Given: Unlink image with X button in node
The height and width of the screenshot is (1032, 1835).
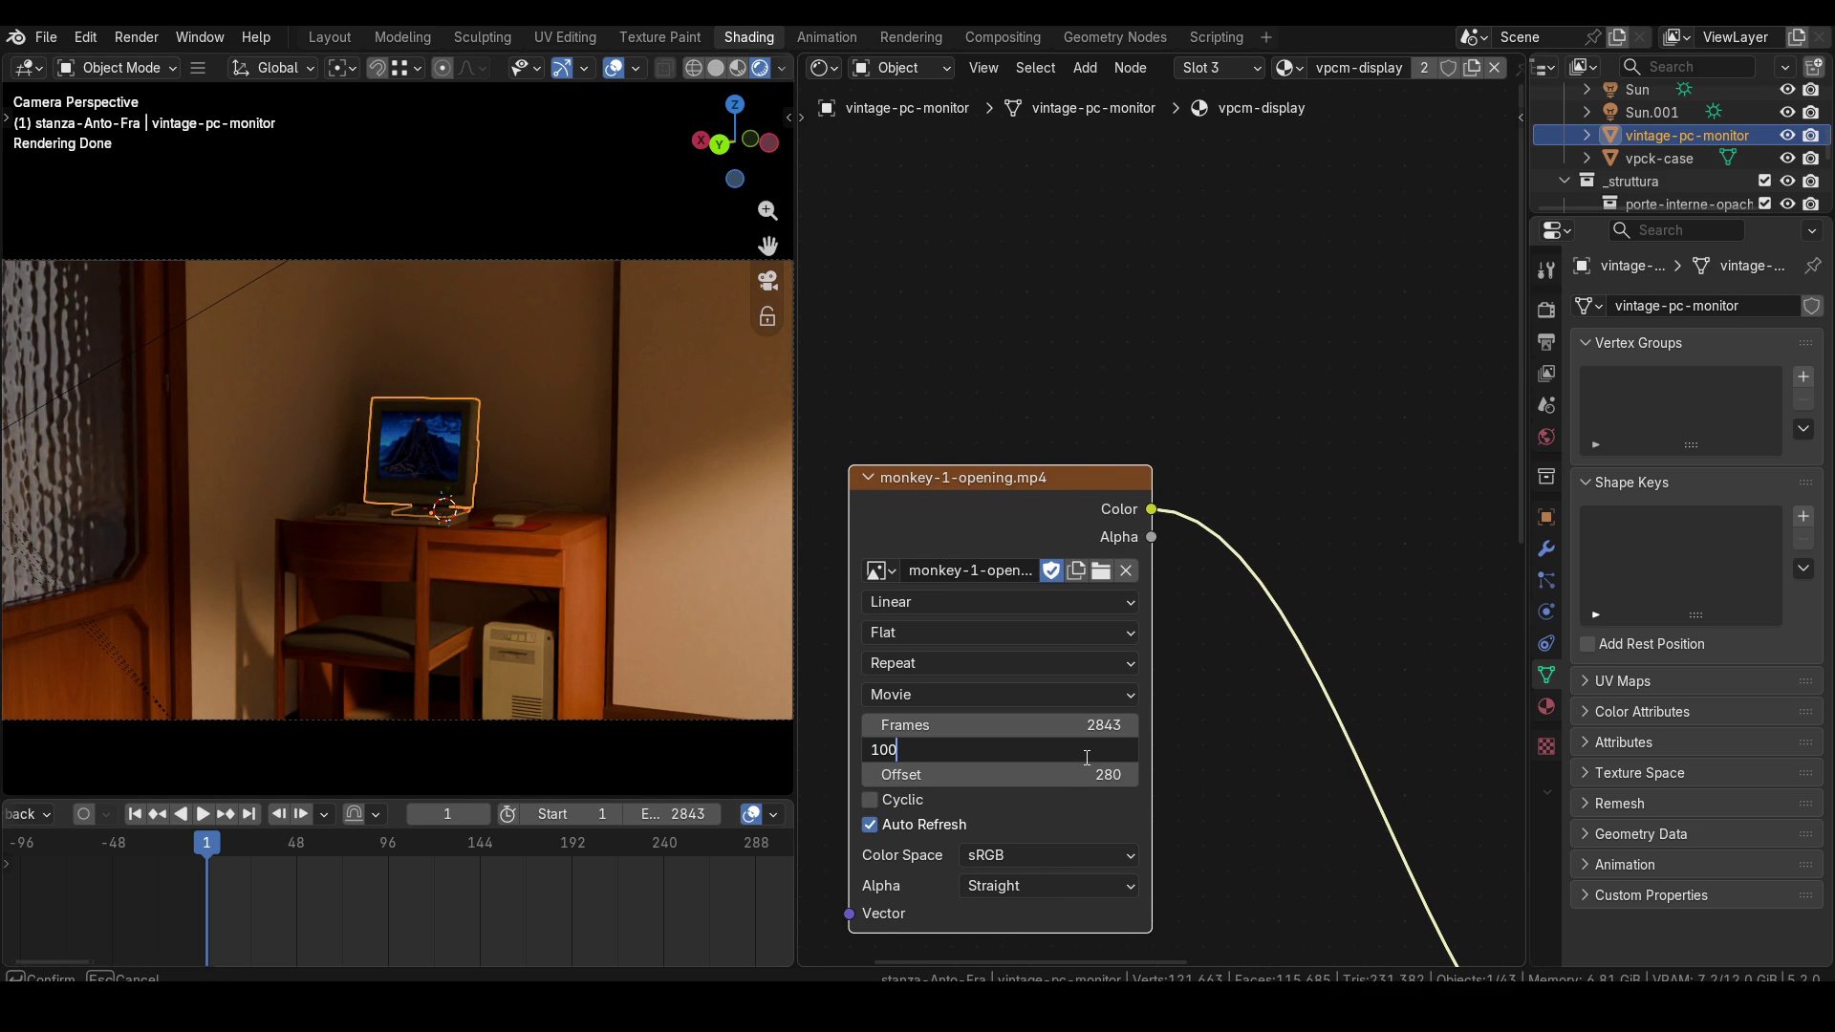Looking at the screenshot, I should [x=1126, y=570].
